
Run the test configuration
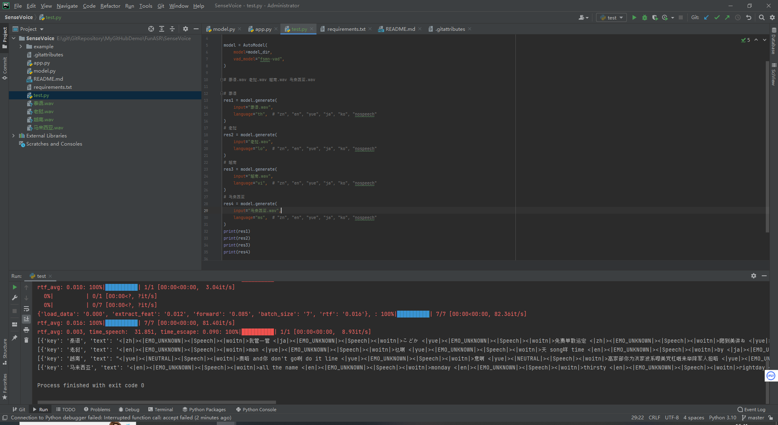pyautogui.click(x=634, y=17)
